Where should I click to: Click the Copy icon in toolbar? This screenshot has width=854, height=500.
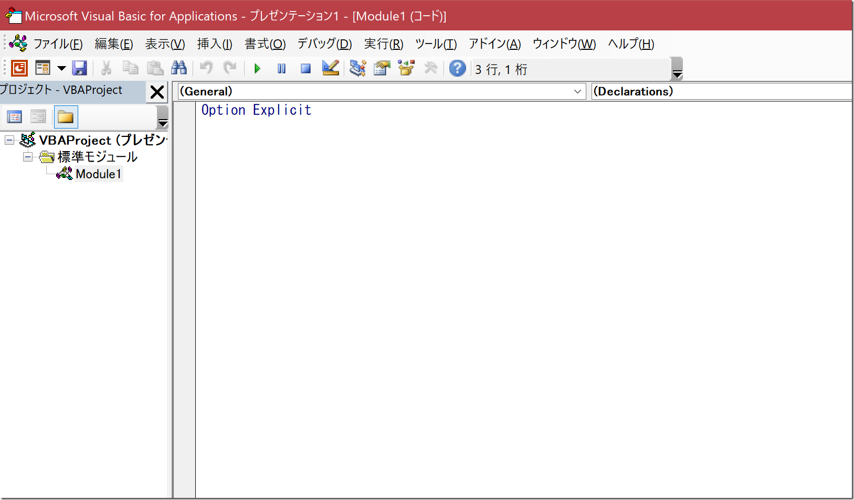point(130,68)
